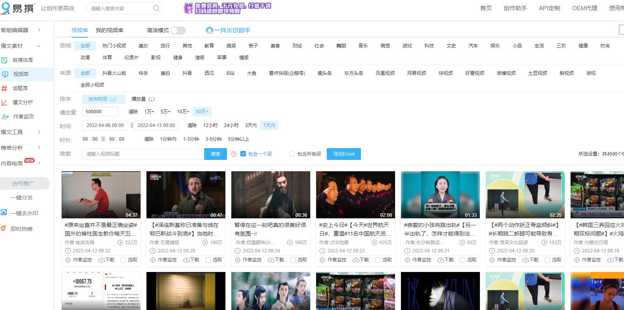Select the 1-3分钟 duration filter
The width and height of the screenshot is (624, 310).
coord(191,139)
